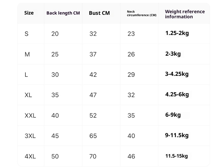Select the 3XL size label
The image size is (214, 167).
[30, 136]
